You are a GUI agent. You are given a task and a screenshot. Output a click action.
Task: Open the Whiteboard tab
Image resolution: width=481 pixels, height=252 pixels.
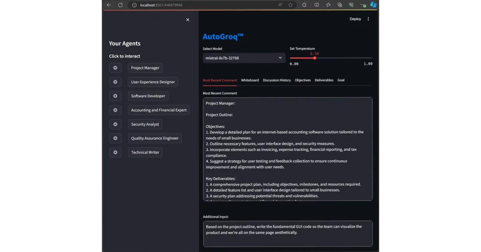pyautogui.click(x=250, y=80)
